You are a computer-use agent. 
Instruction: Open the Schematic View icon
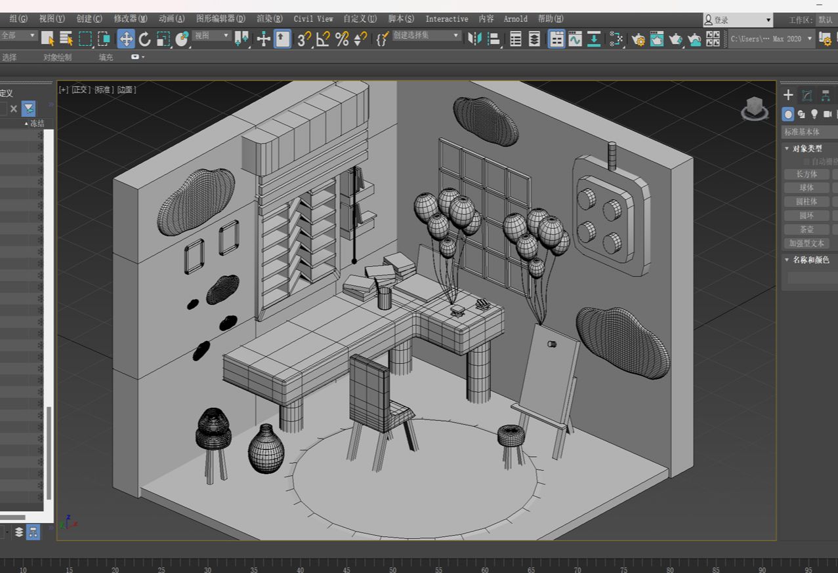[x=594, y=39]
